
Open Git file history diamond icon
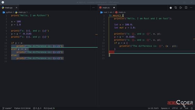click(x=171, y=8)
